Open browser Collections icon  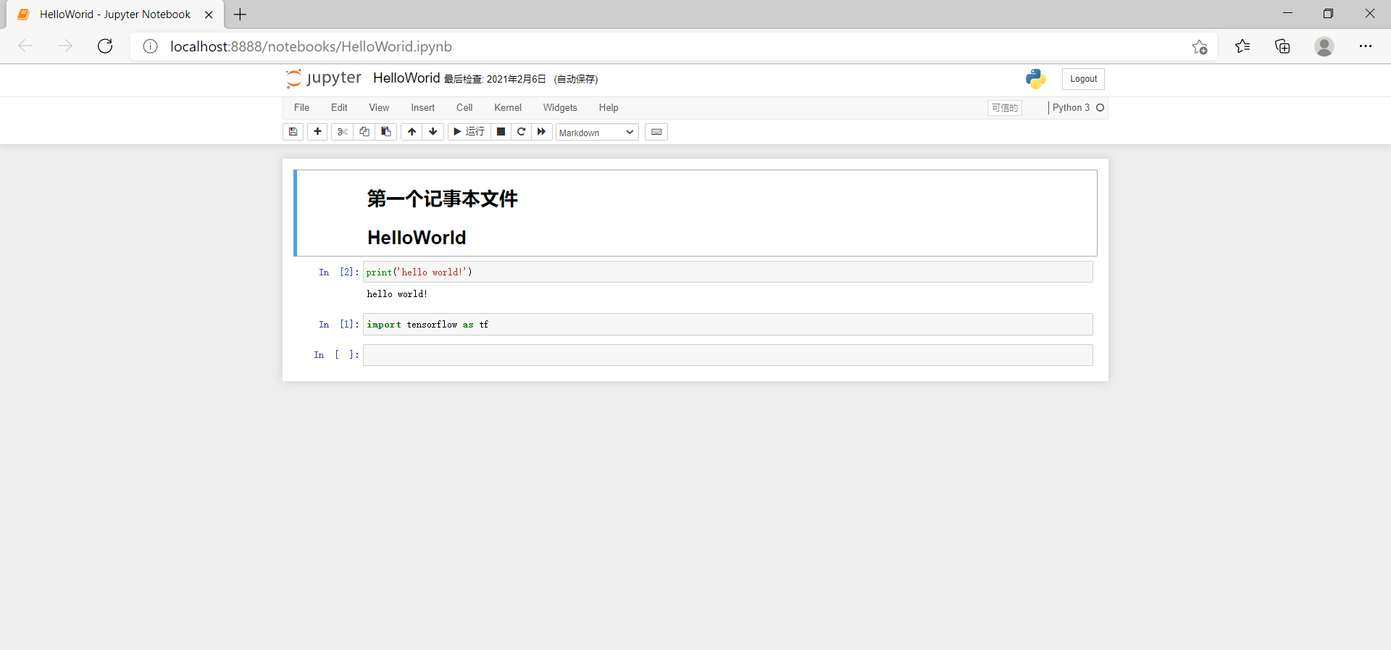[x=1282, y=46]
